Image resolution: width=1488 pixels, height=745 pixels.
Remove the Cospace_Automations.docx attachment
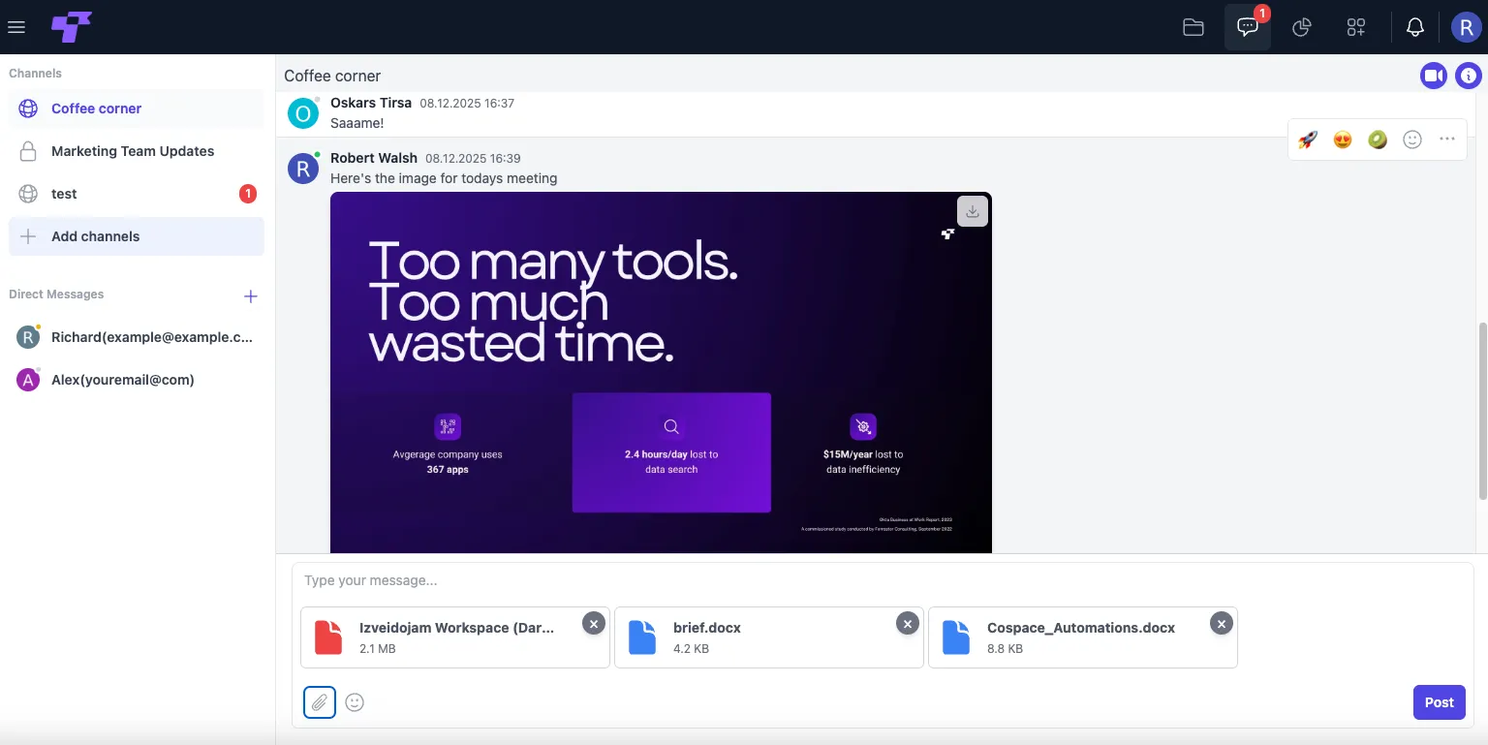click(x=1222, y=624)
